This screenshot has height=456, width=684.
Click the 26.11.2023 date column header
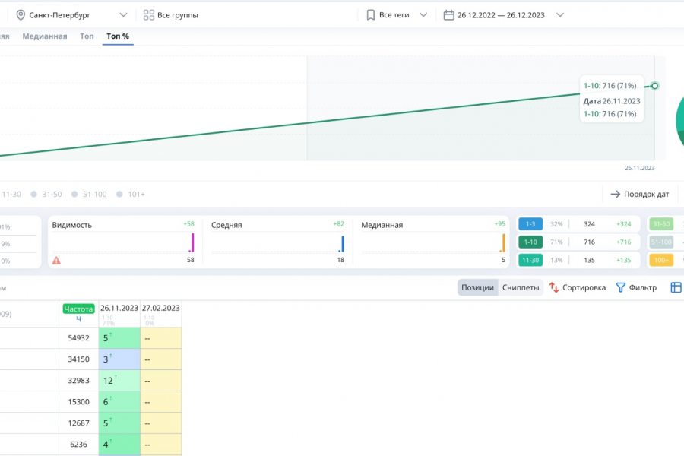(x=119, y=308)
